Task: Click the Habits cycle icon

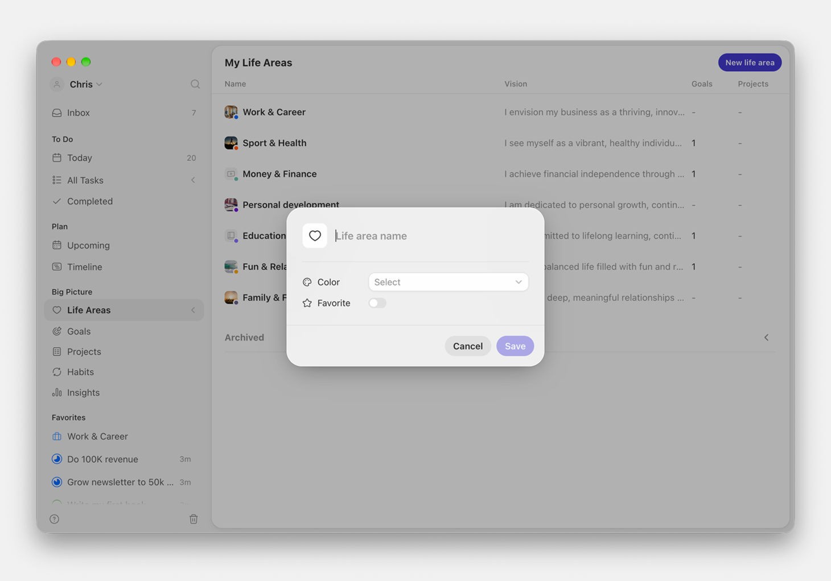Action: [57, 372]
